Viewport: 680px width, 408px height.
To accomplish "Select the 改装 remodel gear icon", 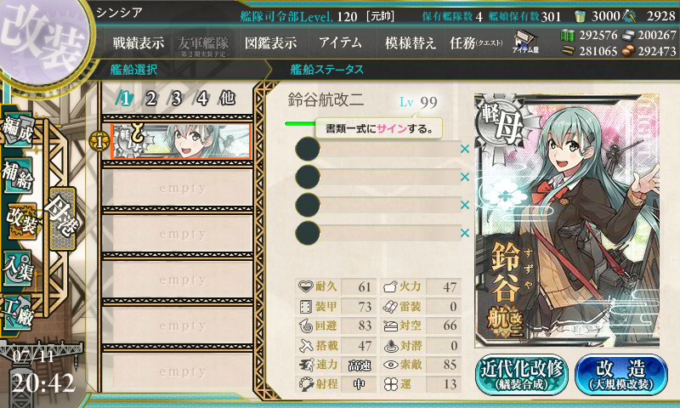I will click(20, 221).
